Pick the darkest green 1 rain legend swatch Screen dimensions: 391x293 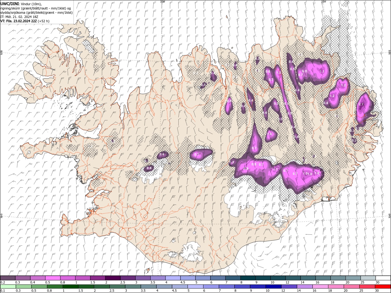coord(70,287)
